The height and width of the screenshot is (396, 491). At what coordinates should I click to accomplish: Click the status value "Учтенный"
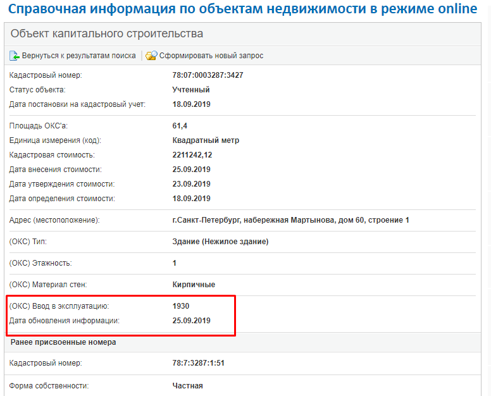click(191, 90)
